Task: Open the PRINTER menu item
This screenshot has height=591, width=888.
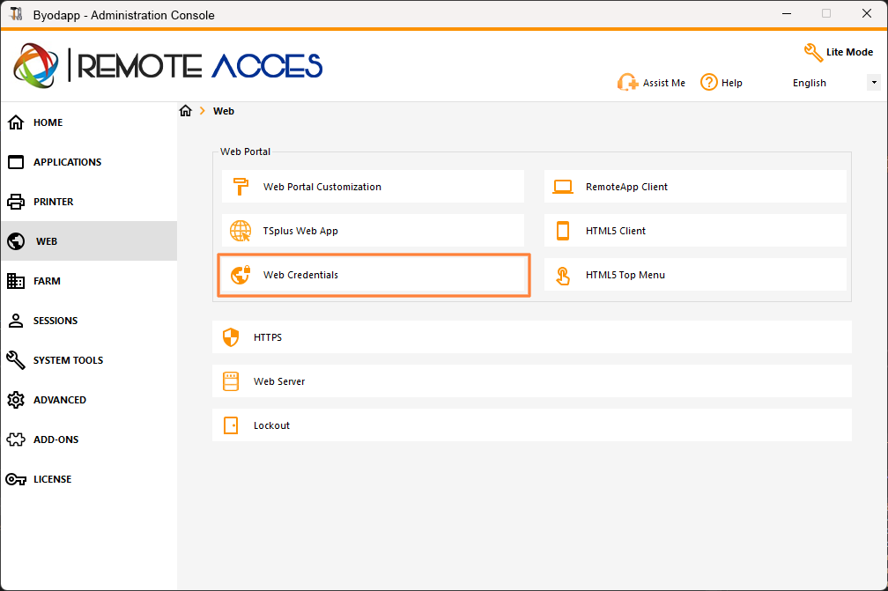Action: click(89, 202)
